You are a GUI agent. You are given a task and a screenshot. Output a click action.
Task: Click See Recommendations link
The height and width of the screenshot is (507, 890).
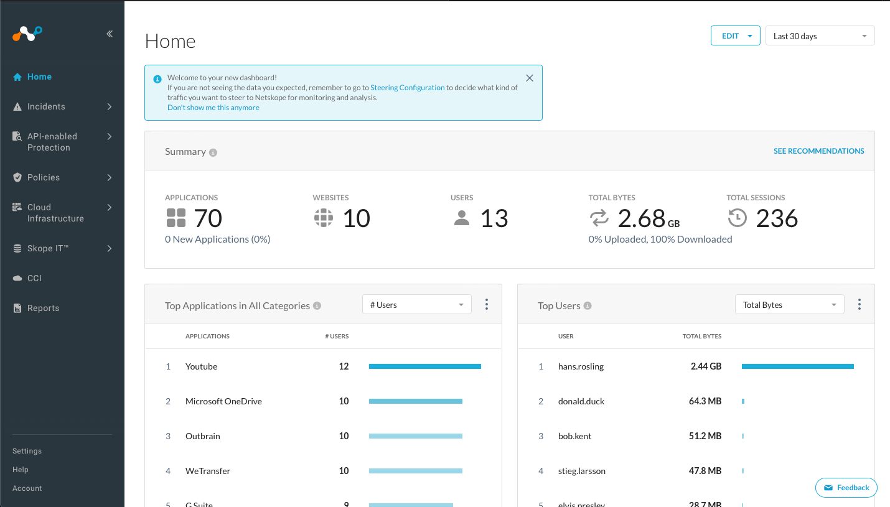coord(818,151)
